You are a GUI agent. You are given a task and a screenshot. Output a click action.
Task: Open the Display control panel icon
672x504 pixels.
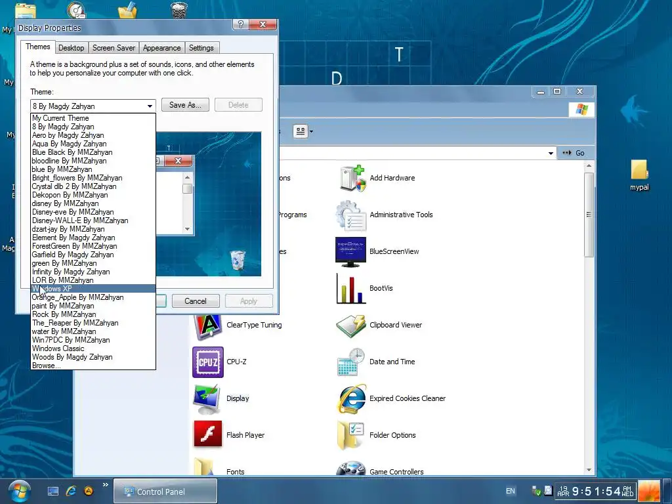(208, 399)
